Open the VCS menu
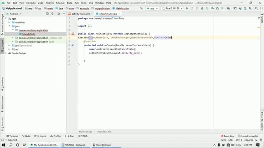 click(x=91, y=3)
